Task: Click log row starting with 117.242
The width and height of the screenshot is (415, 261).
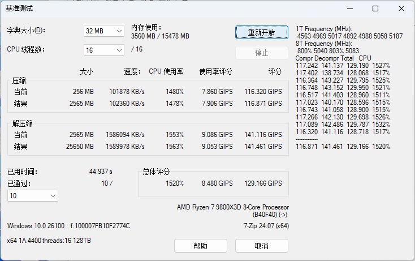Action: point(343,66)
